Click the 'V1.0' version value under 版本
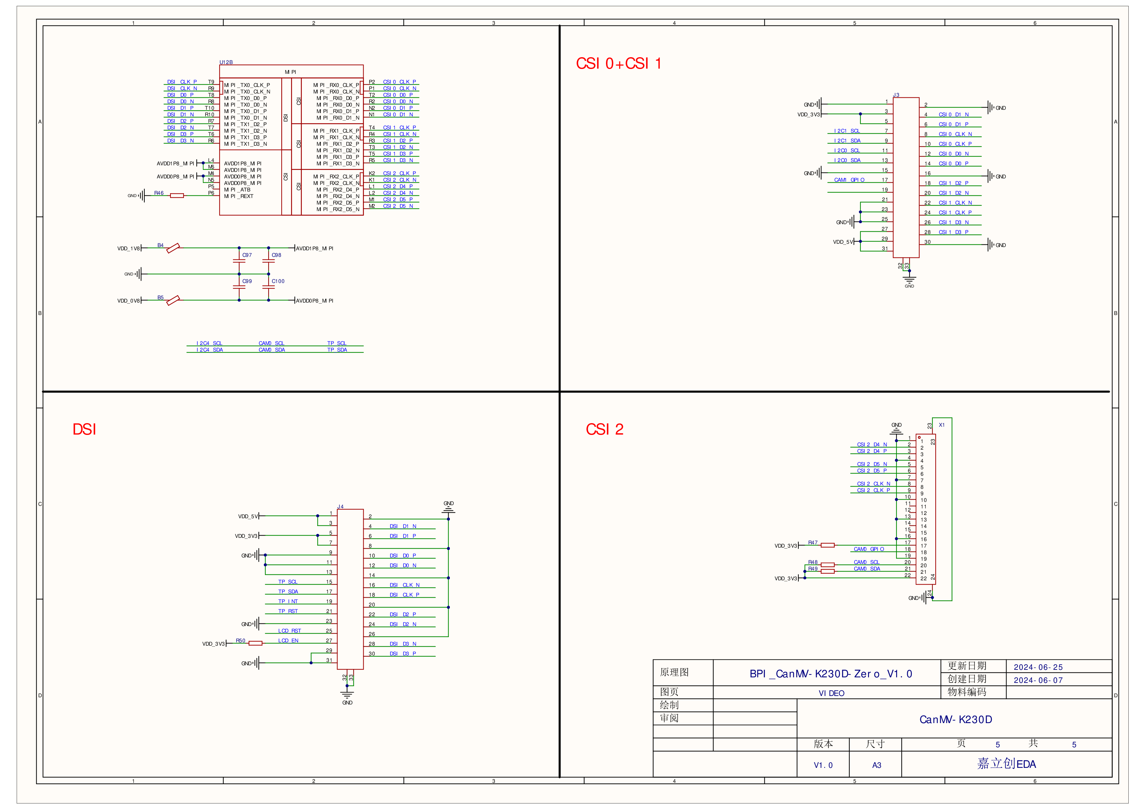Screen dimensions: 1146x810 pos(823,765)
